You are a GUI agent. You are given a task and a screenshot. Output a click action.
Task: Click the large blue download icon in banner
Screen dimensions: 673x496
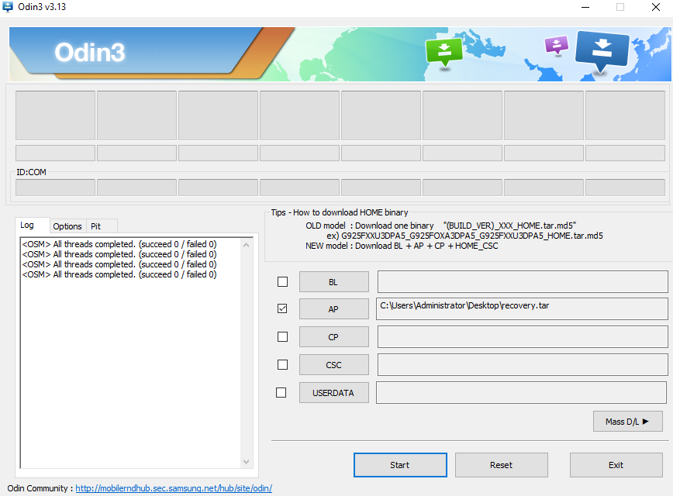602,52
